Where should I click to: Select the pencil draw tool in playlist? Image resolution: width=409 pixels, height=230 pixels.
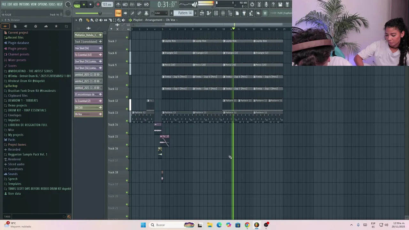click(88, 20)
